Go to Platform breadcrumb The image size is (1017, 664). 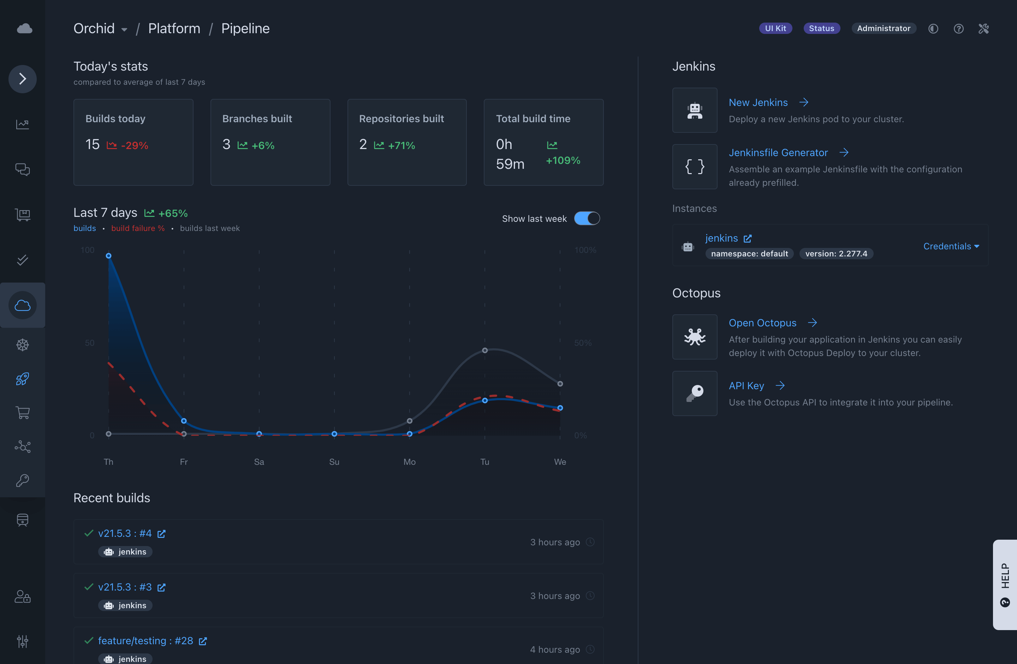pos(174,29)
